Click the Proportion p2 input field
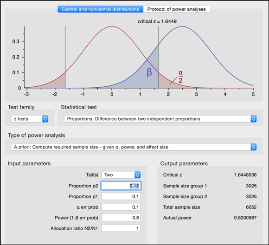Viewport: 269px width, 245px height. 121,186
